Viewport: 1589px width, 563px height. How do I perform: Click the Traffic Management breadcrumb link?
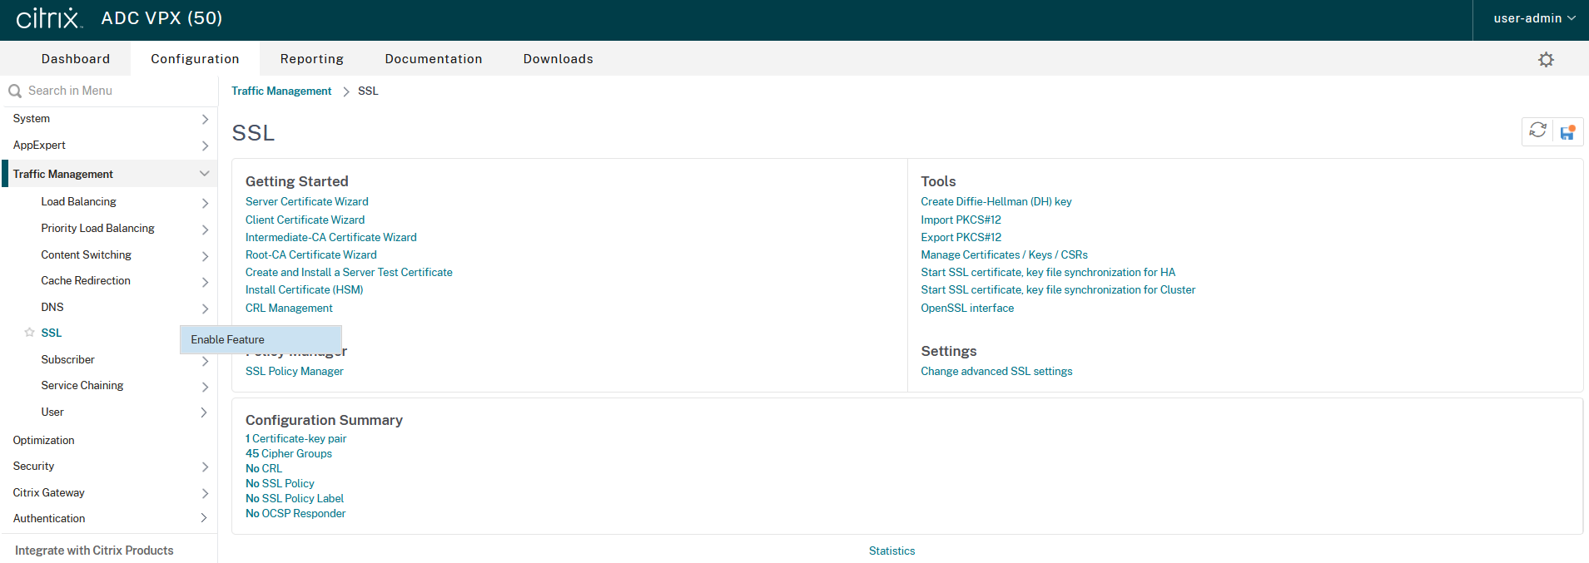tap(281, 91)
